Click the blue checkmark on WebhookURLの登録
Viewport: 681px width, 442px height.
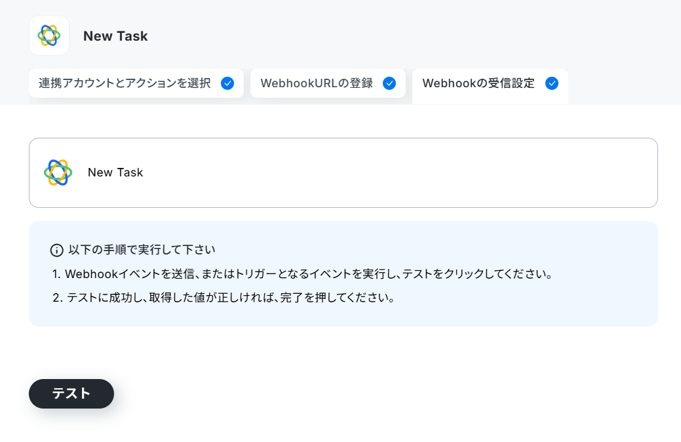click(x=389, y=83)
